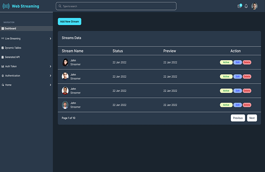Toggle the Active status in first row
Image resolution: width=265 pixels, height=172 pixels.
click(226, 62)
